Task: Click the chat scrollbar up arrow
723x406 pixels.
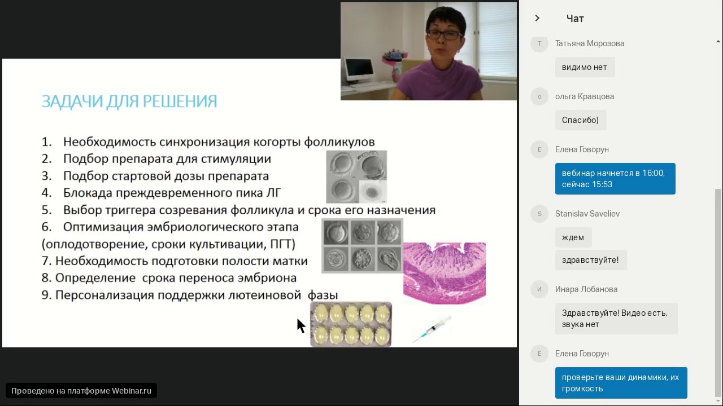Action: pos(718,41)
